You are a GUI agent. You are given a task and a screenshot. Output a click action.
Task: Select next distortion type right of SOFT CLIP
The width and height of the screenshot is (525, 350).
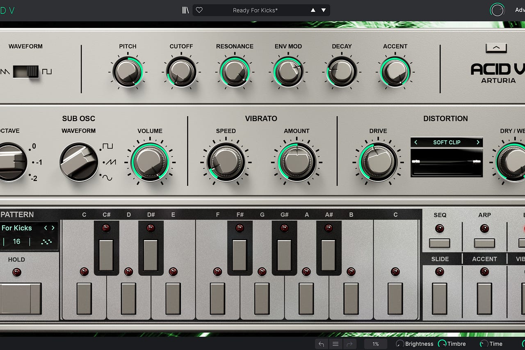[x=478, y=142]
